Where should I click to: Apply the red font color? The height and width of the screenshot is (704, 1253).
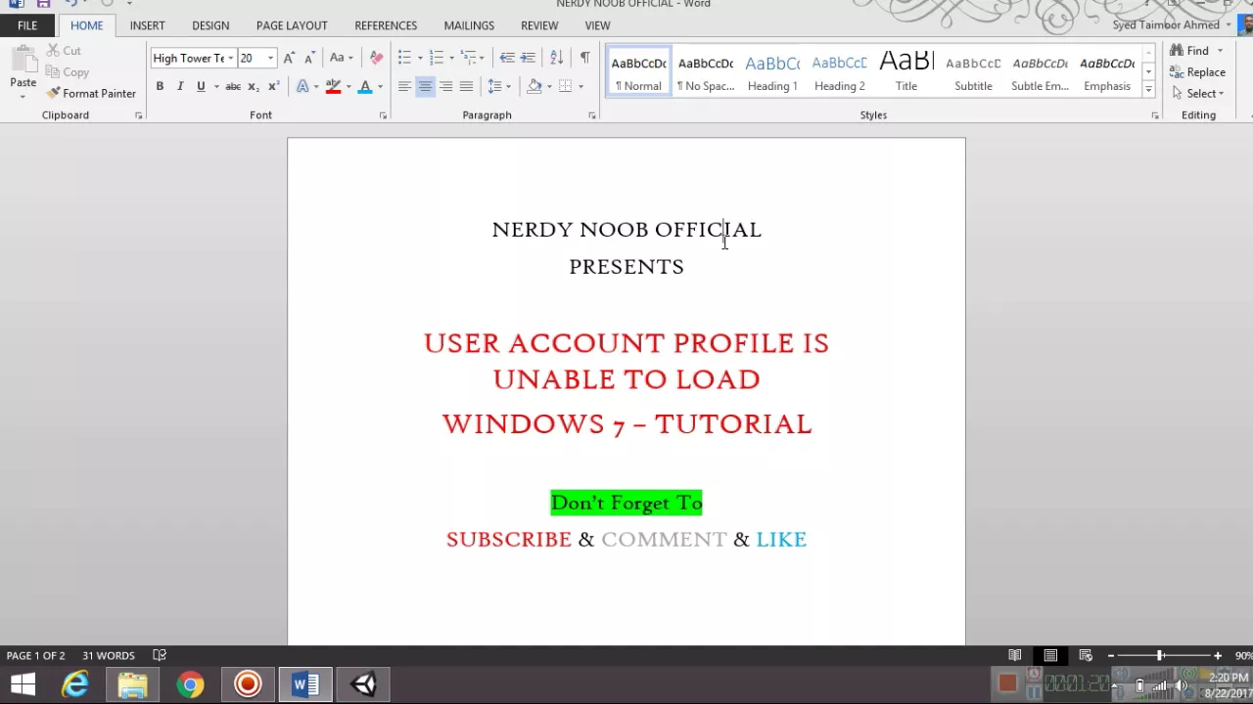coord(364,87)
